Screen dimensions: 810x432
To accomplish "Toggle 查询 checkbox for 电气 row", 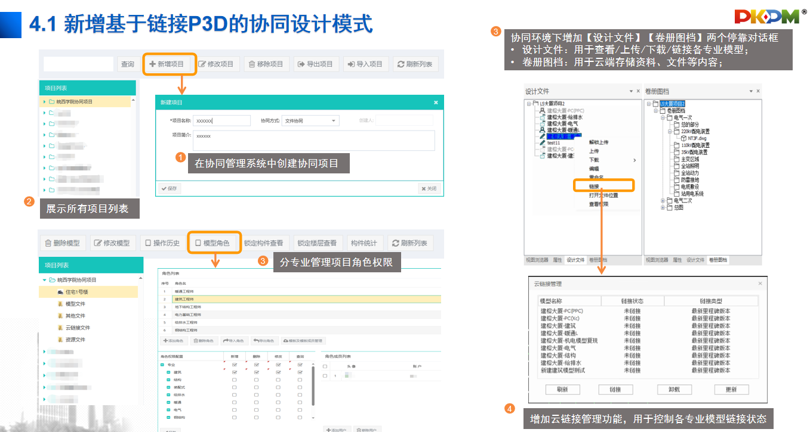I will pos(300,409).
